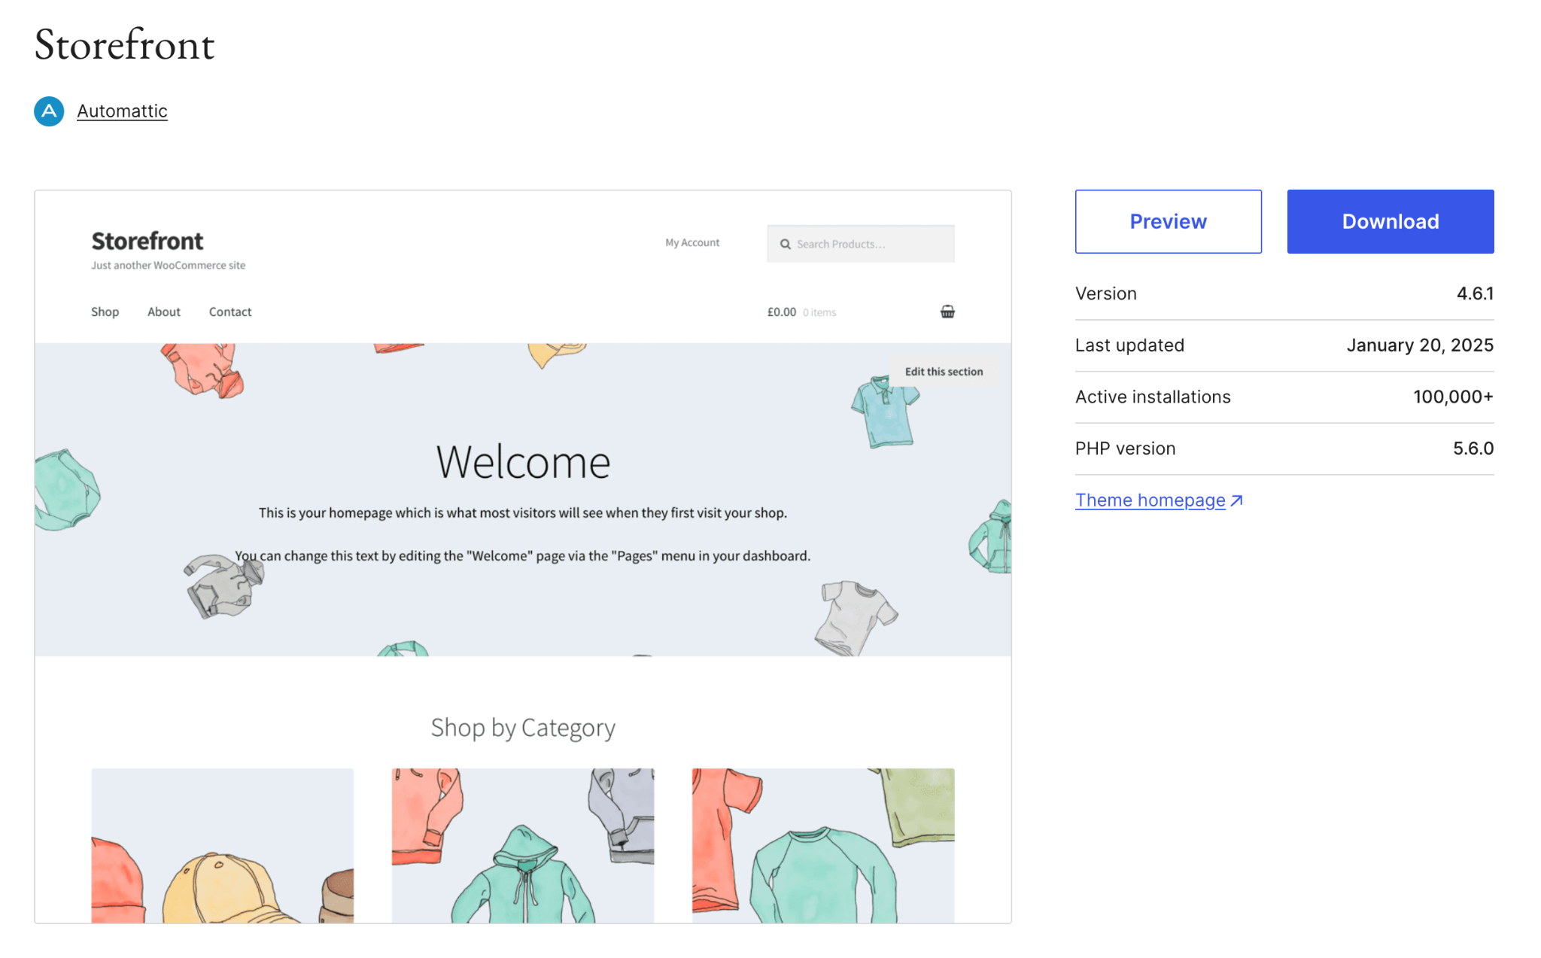Screen dimensions: 1541x958
Task: Click the Edit this section button
Action: tap(944, 372)
